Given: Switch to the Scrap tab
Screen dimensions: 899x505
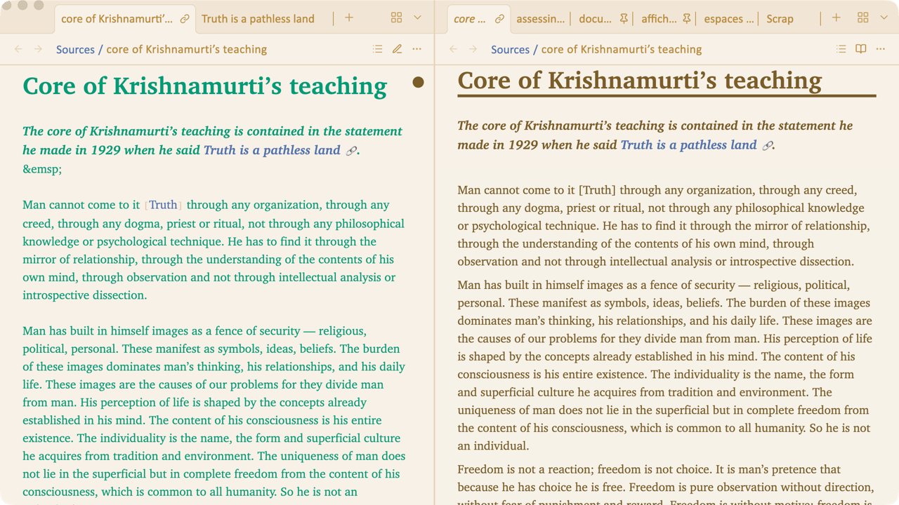Looking at the screenshot, I should 780,19.
